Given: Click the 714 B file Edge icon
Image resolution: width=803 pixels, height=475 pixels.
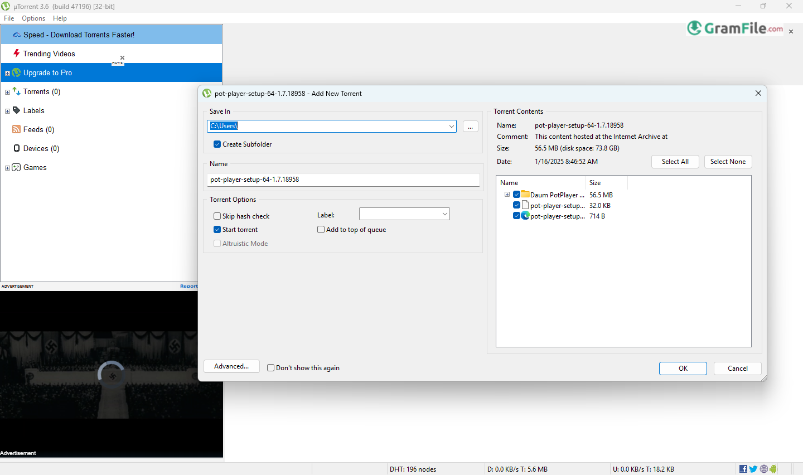Looking at the screenshot, I should coord(525,216).
